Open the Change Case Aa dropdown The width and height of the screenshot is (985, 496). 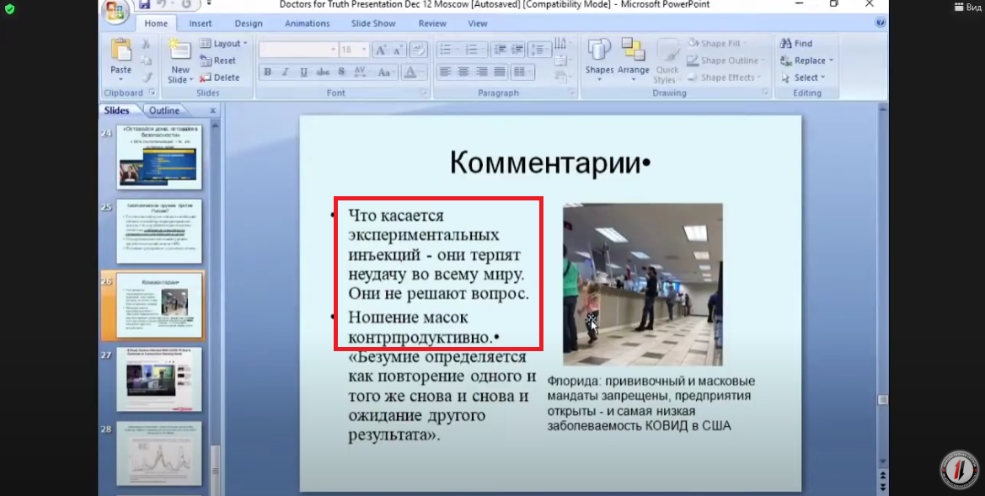click(x=387, y=72)
